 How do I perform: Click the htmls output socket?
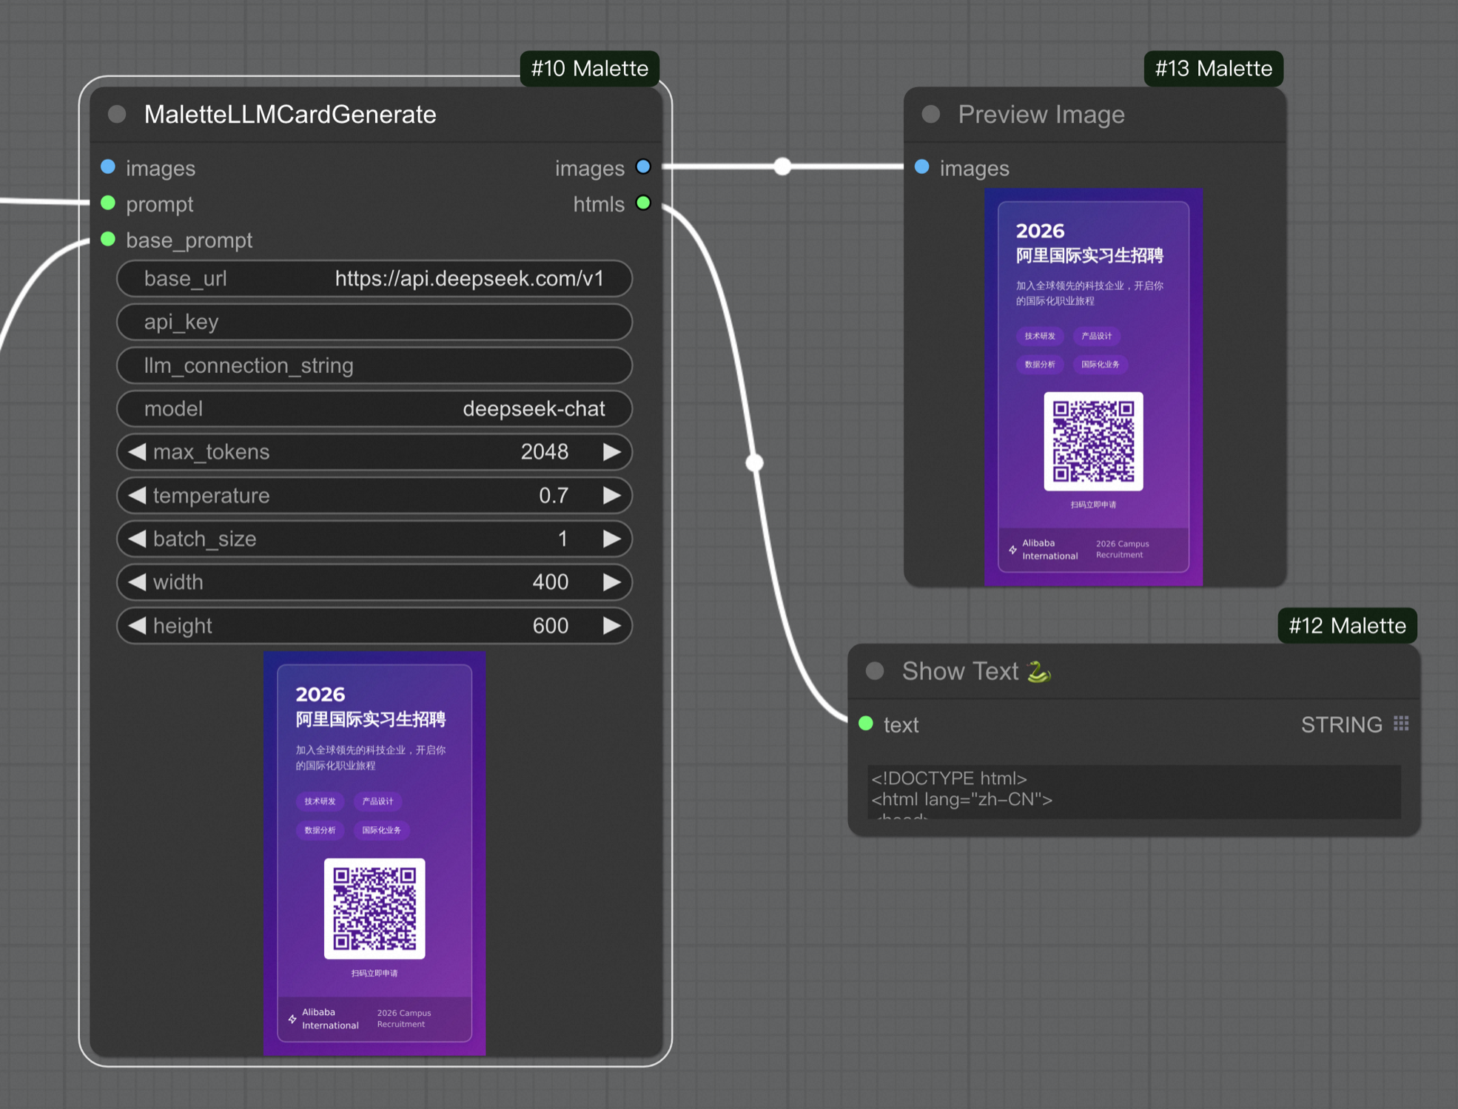[643, 203]
